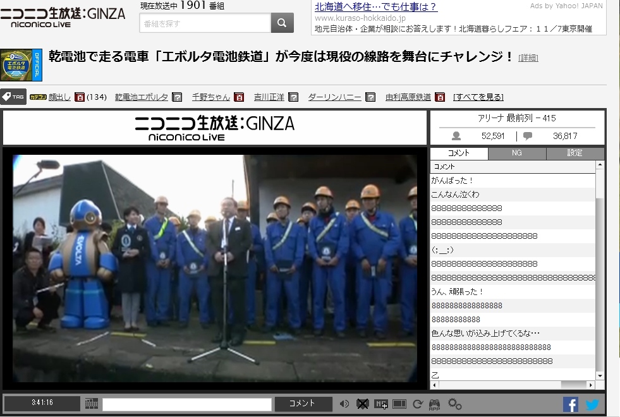
Task: Open the dictionary icon beside 千野ちゃん
Action: coord(239,97)
